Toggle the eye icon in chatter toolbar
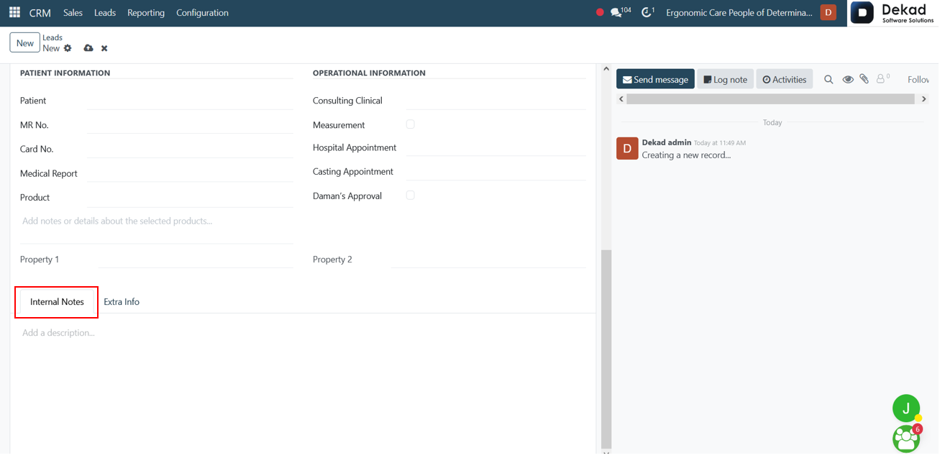Image resolution: width=940 pixels, height=458 pixels. point(848,79)
